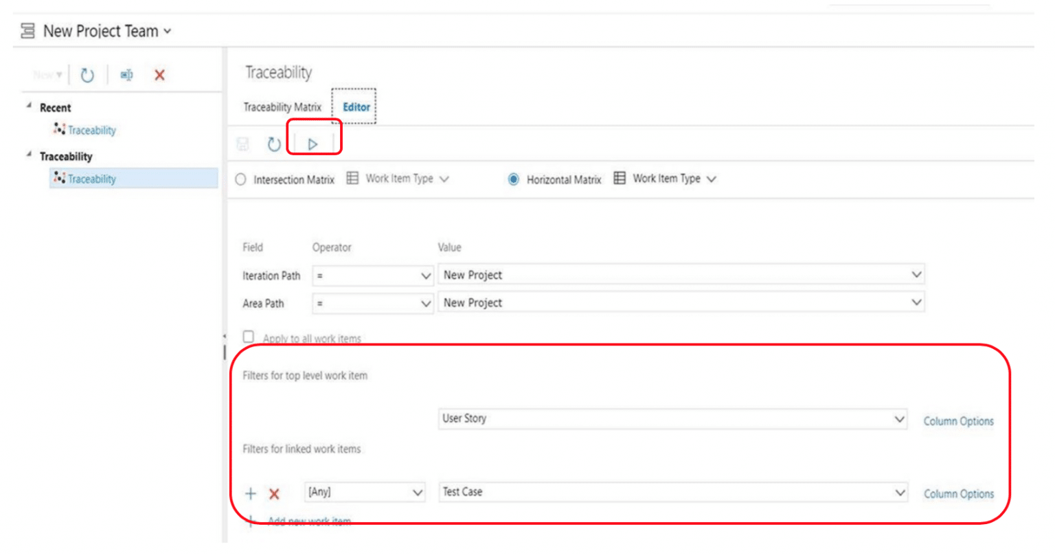Open Column Options for top level work items
Image resolution: width=1055 pixels, height=555 pixels.
(x=958, y=421)
